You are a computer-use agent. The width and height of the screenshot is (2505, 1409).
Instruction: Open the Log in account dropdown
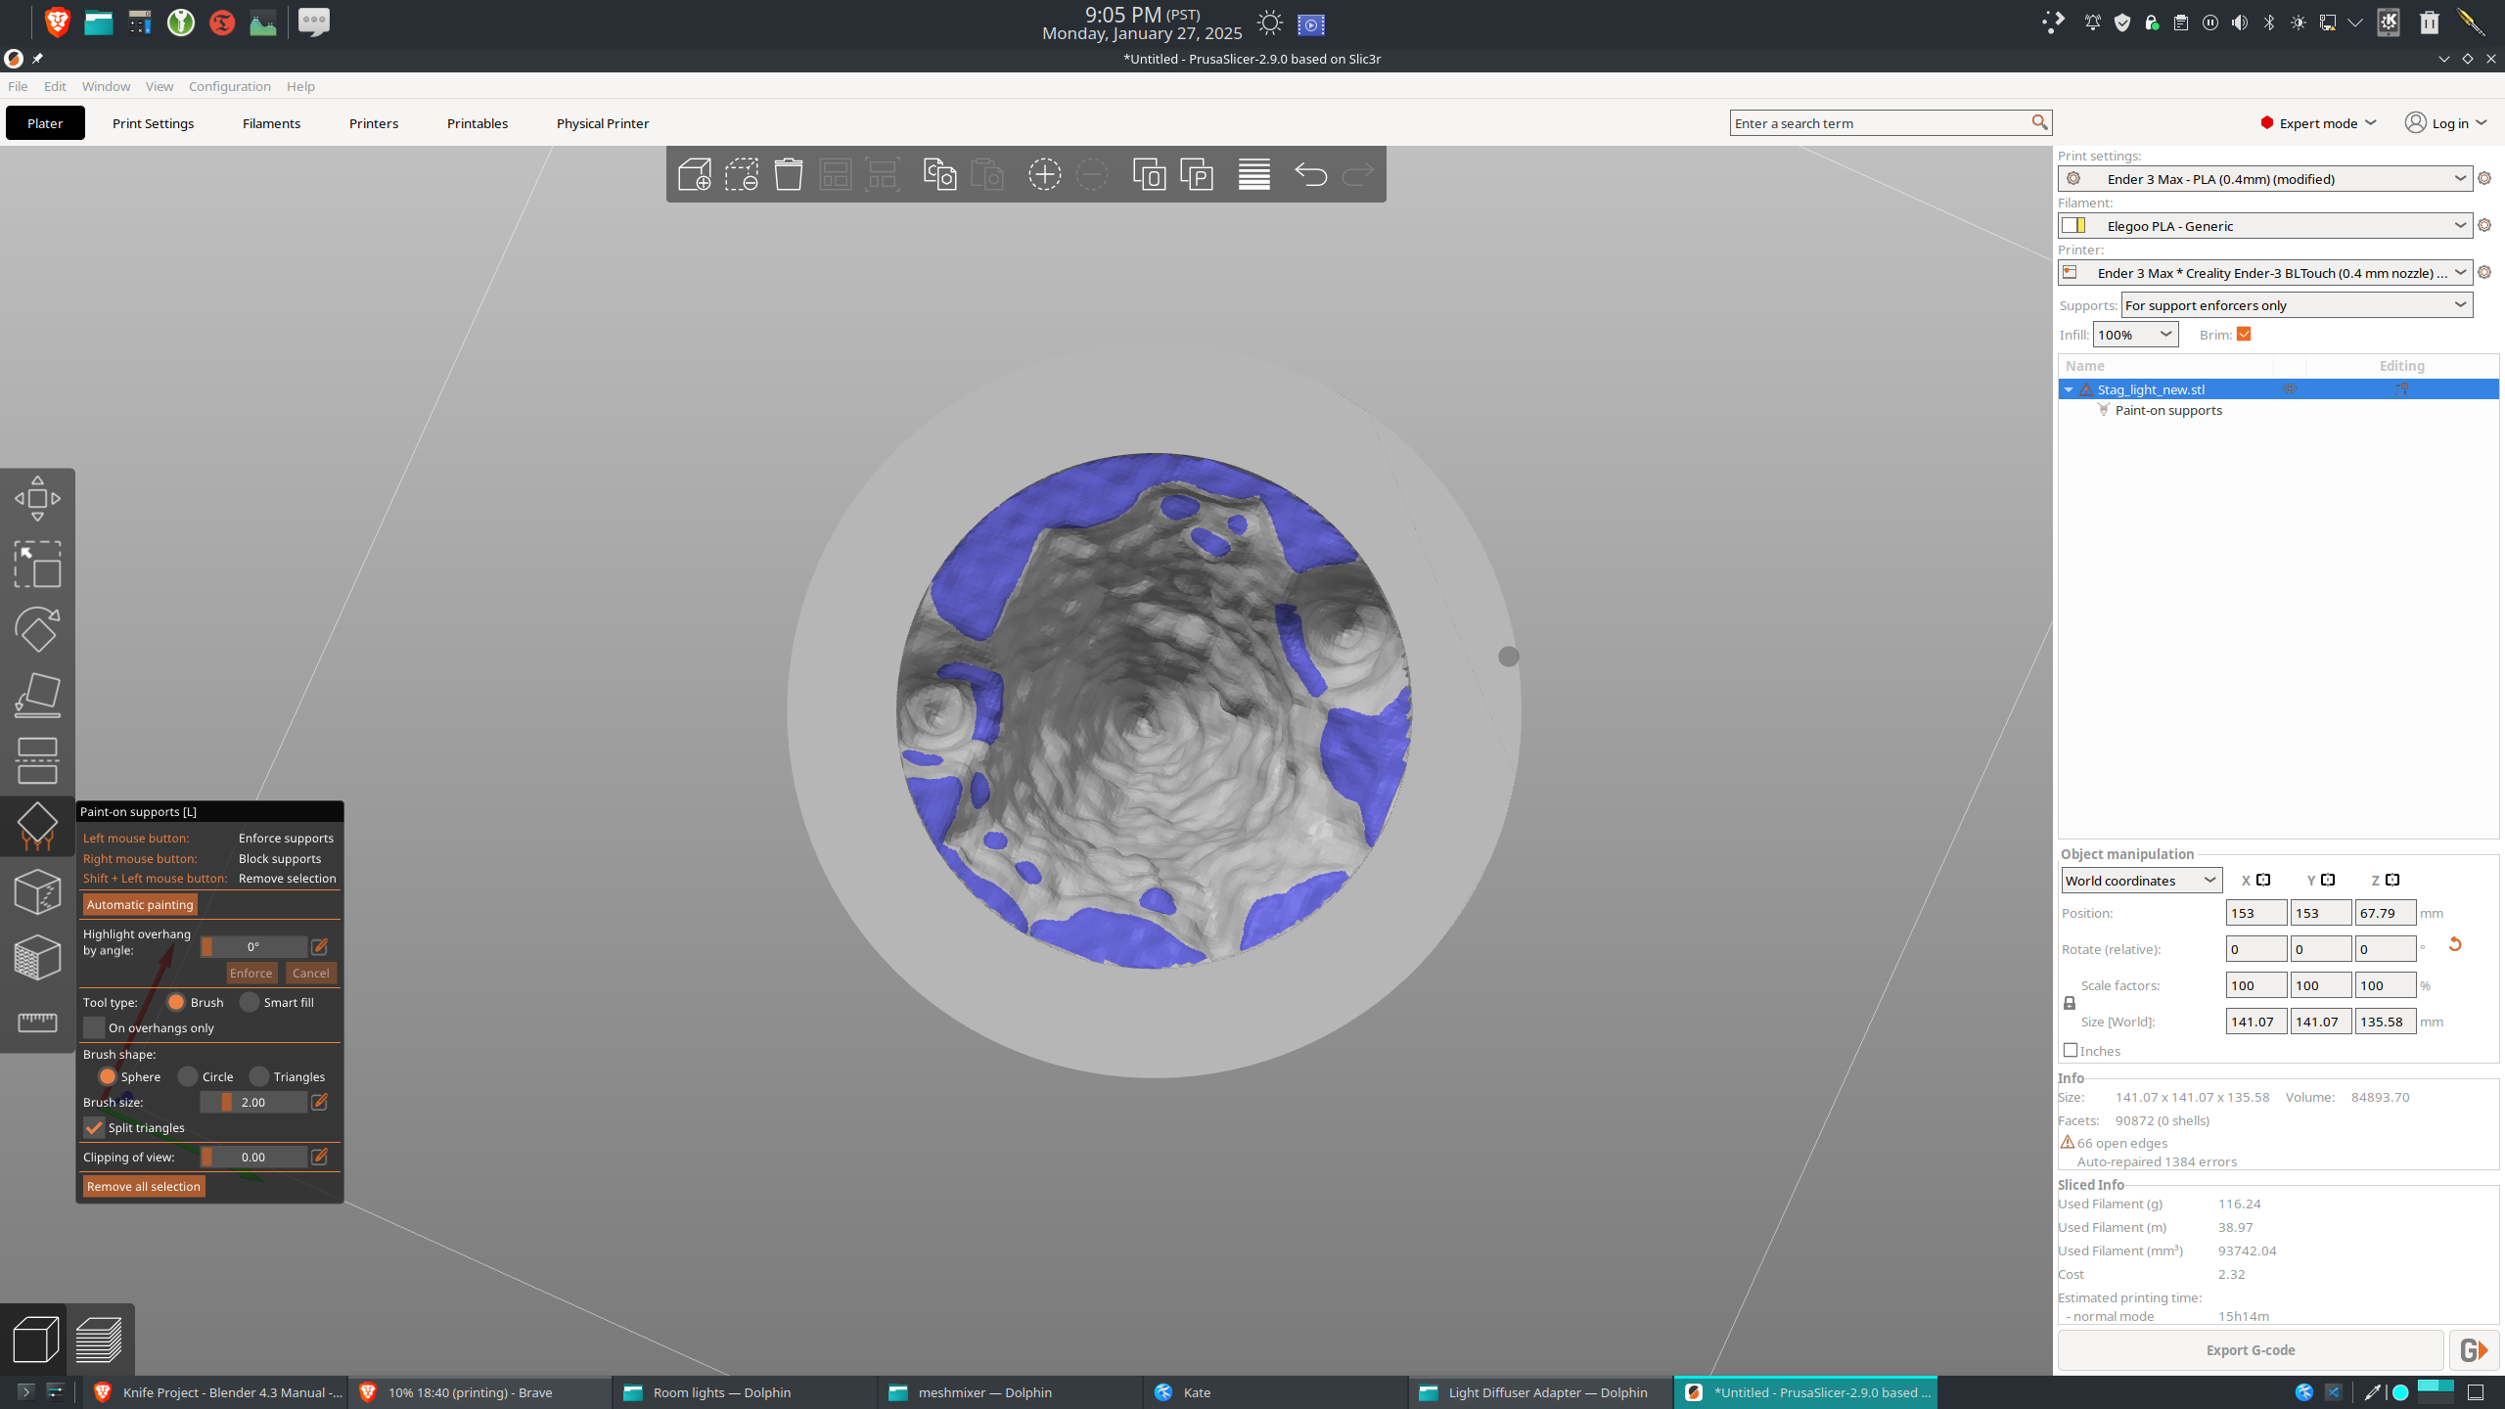2446,122
